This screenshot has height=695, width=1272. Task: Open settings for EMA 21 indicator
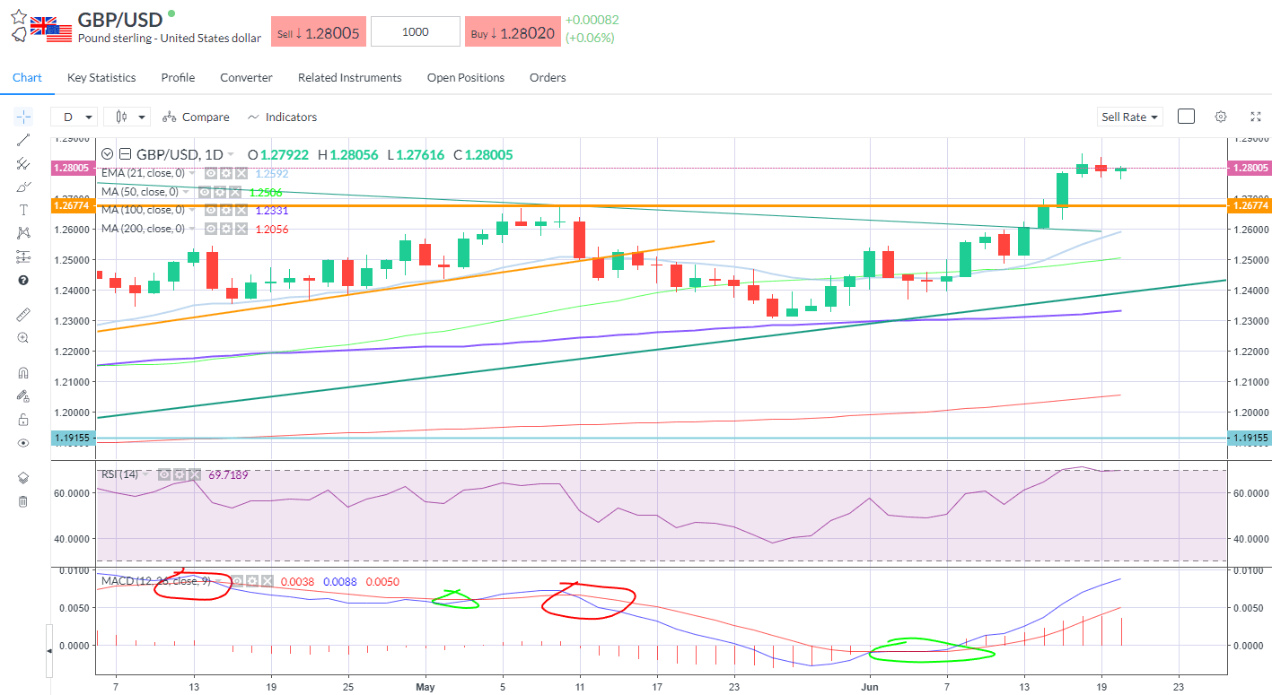coord(226,173)
